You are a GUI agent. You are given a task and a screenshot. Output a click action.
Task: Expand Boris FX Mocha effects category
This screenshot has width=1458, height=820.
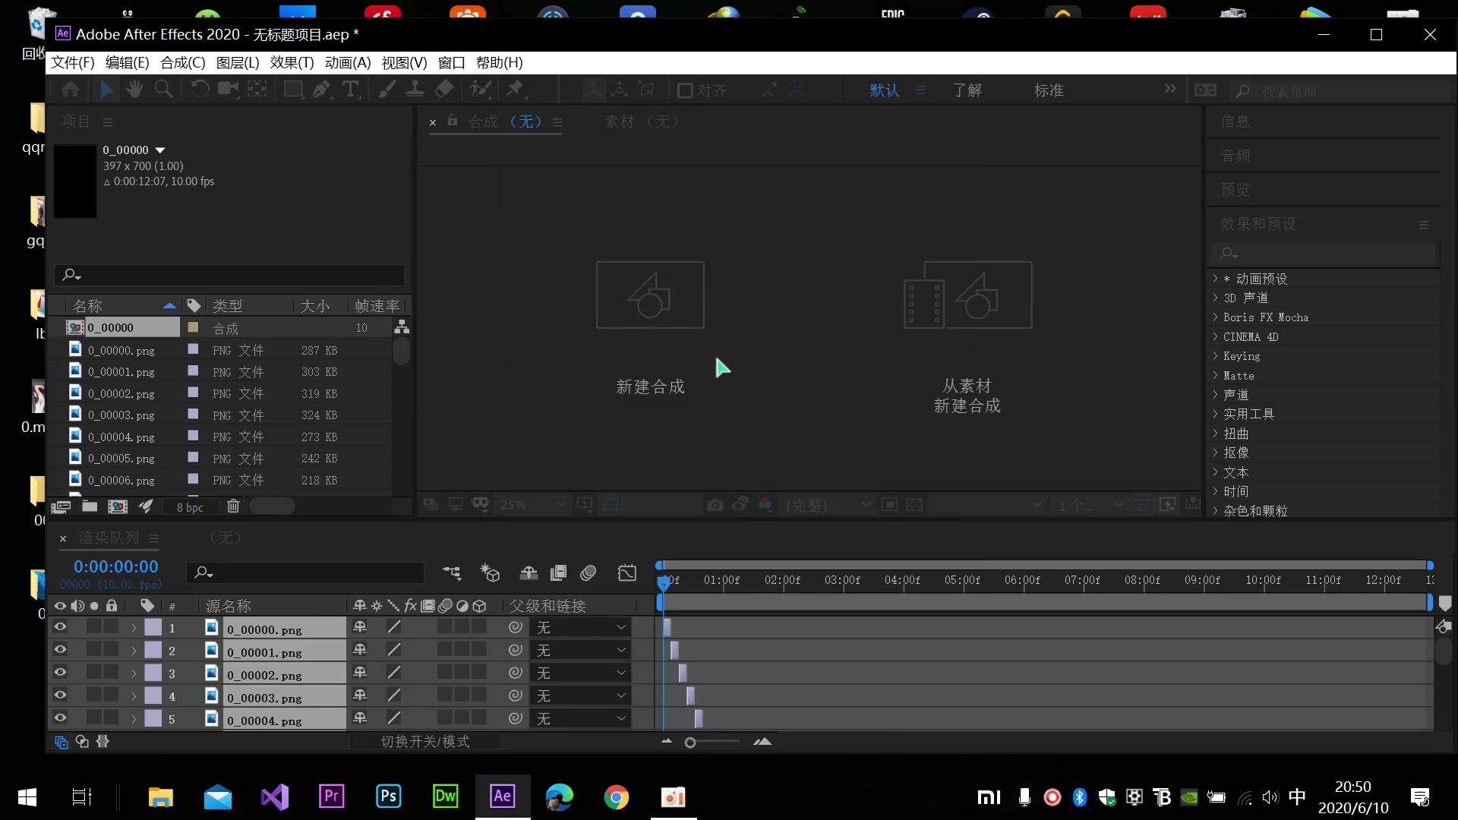point(1215,317)
